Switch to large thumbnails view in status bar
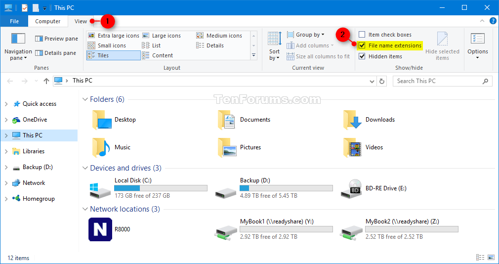The height and width of the screenshot is (264, 499). (491, 258)
